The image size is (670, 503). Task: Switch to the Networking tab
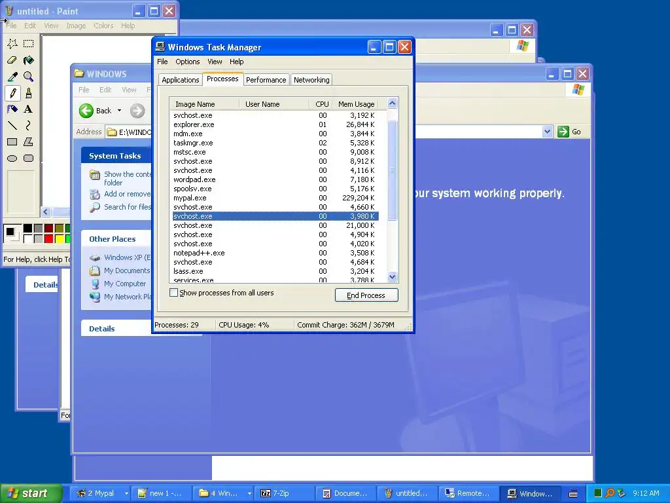coord(311,80)
